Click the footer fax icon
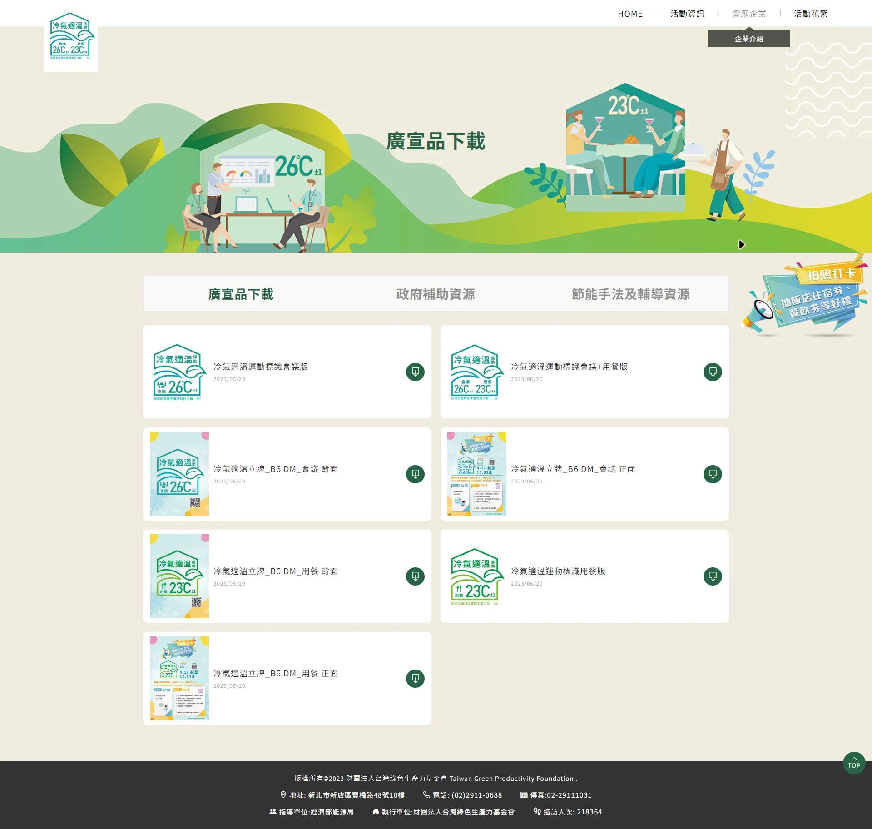This screenshot has height=829, width=872. coord(524,795)
